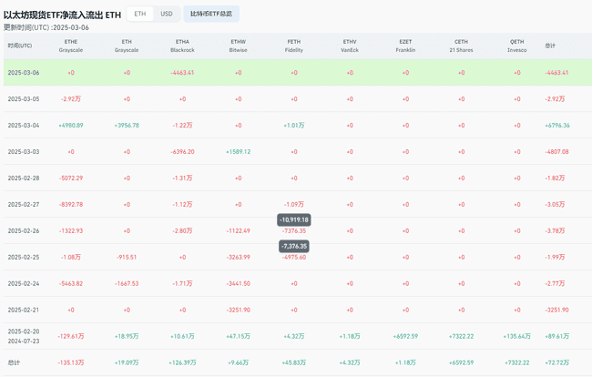Click the 以太坊现货ETF净流入流出 ETH page title
This screenshot has width=592, height=377.
[62, 15]
